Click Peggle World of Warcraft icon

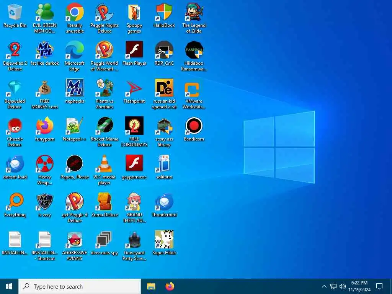coord(105,50)
